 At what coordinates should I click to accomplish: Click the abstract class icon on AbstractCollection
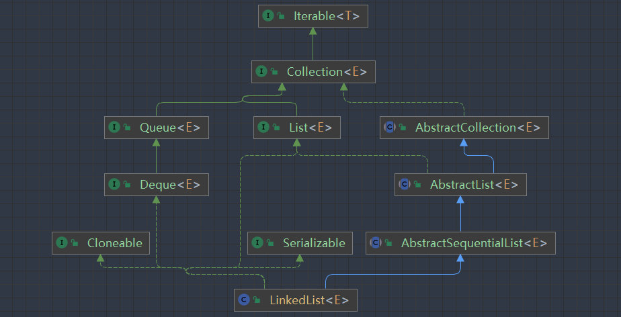[390, 127]
